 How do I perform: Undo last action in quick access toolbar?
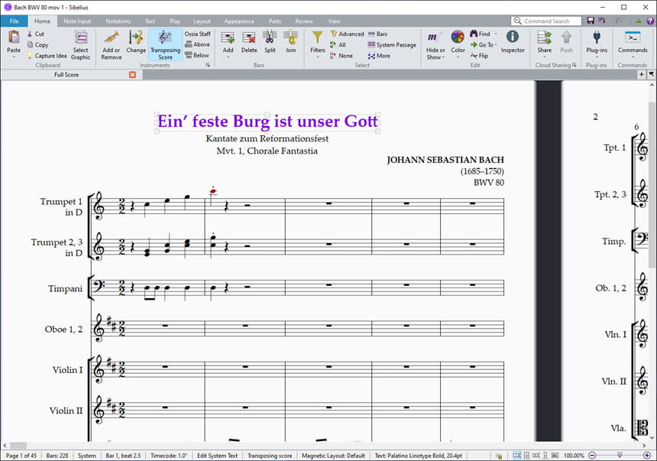click(601, 21)
